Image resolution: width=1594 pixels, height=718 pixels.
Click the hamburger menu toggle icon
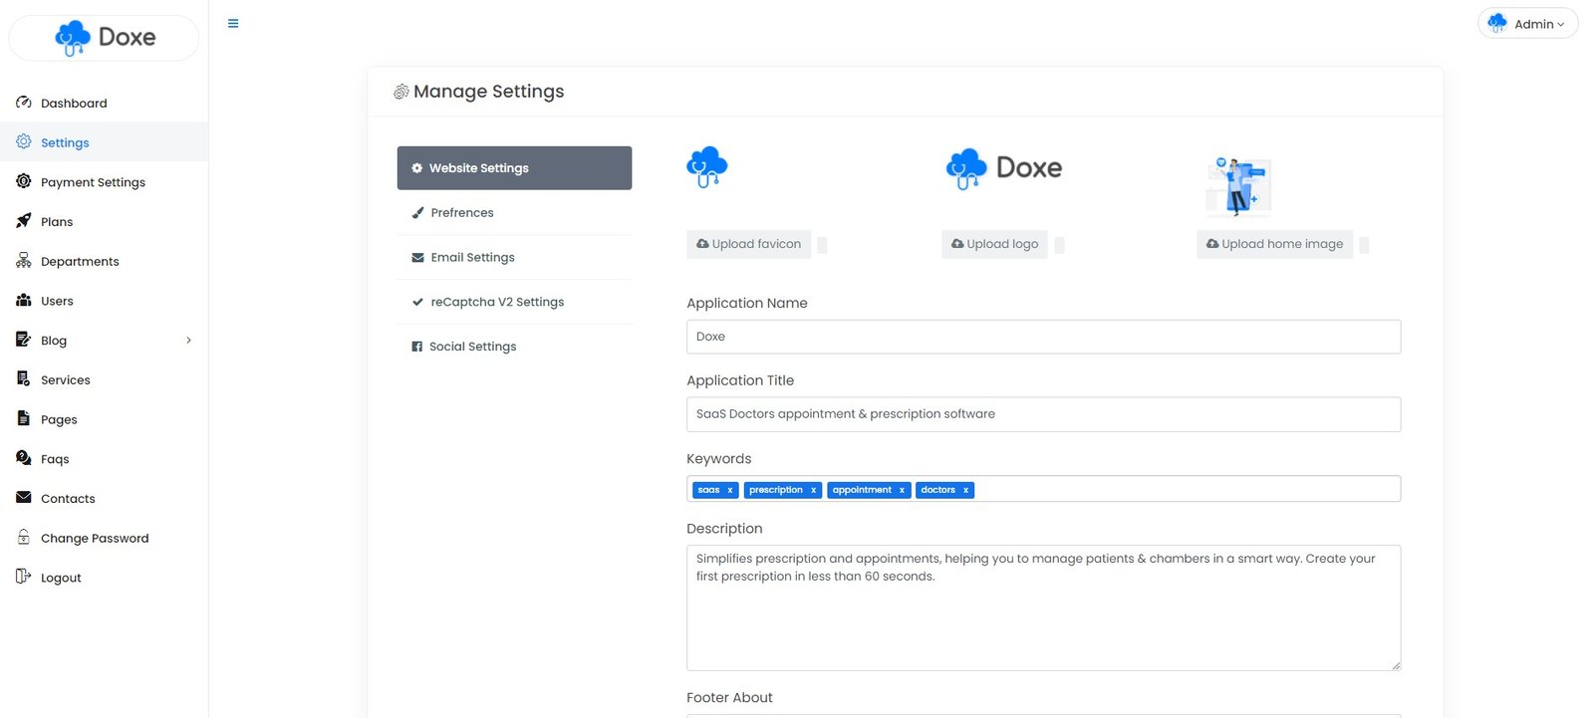tap(233, 24)
